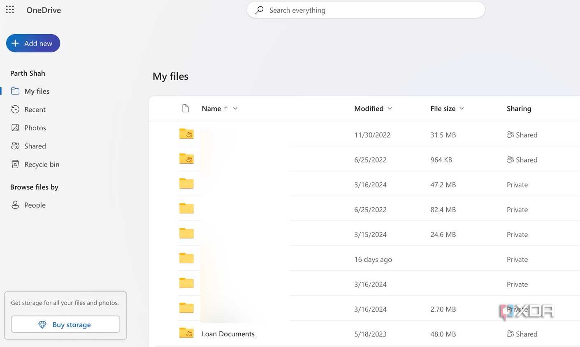Viewport: 580px width, 347px height.
Task: Open the shared folder sized 964 KB
Action: (186, 159)
